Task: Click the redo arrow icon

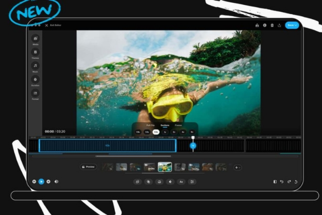Action: pos(289,182)
